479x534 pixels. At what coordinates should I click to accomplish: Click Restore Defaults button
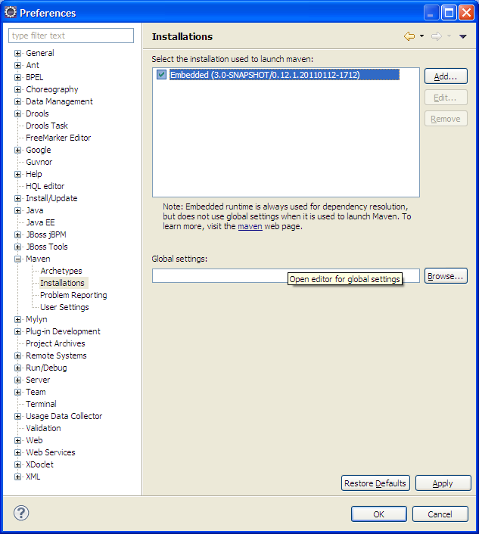(375, 483)
